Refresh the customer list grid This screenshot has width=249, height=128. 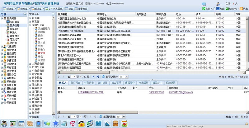(104, 77)
